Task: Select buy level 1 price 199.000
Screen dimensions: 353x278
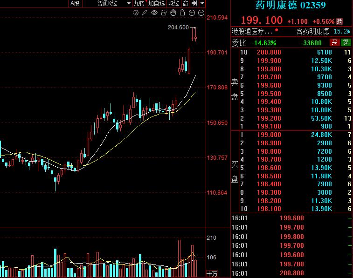Action: 269,135
